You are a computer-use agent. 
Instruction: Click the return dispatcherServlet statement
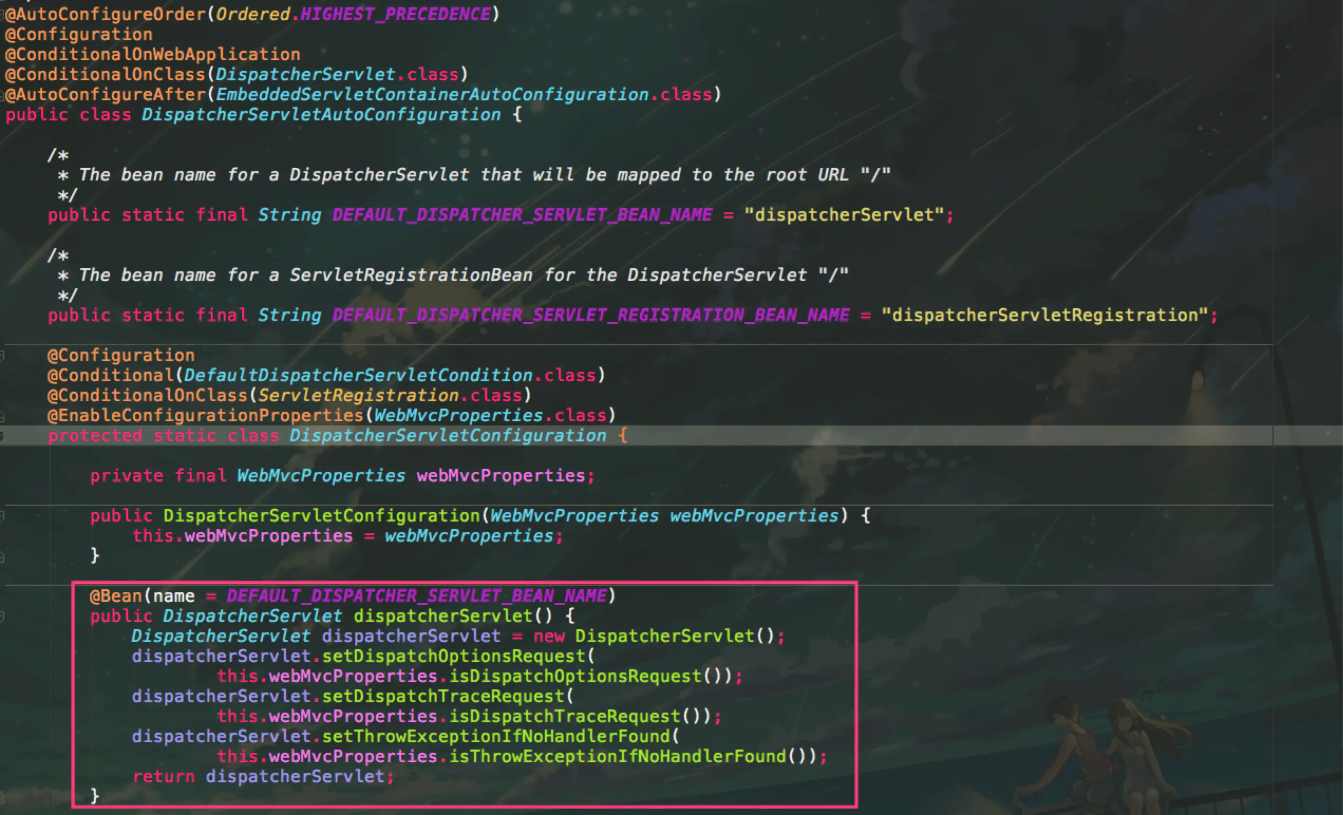(x=263, y=777)
